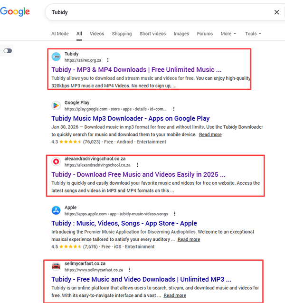Switch to the Images tab

[x=181, y=34]
